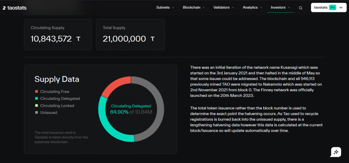Open the taostats account dropdown chevron

click(341, 7)
